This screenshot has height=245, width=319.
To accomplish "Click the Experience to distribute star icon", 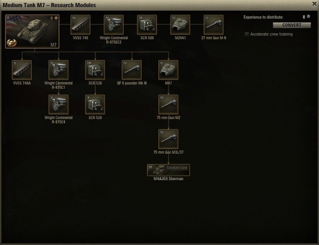I will 308,16.
